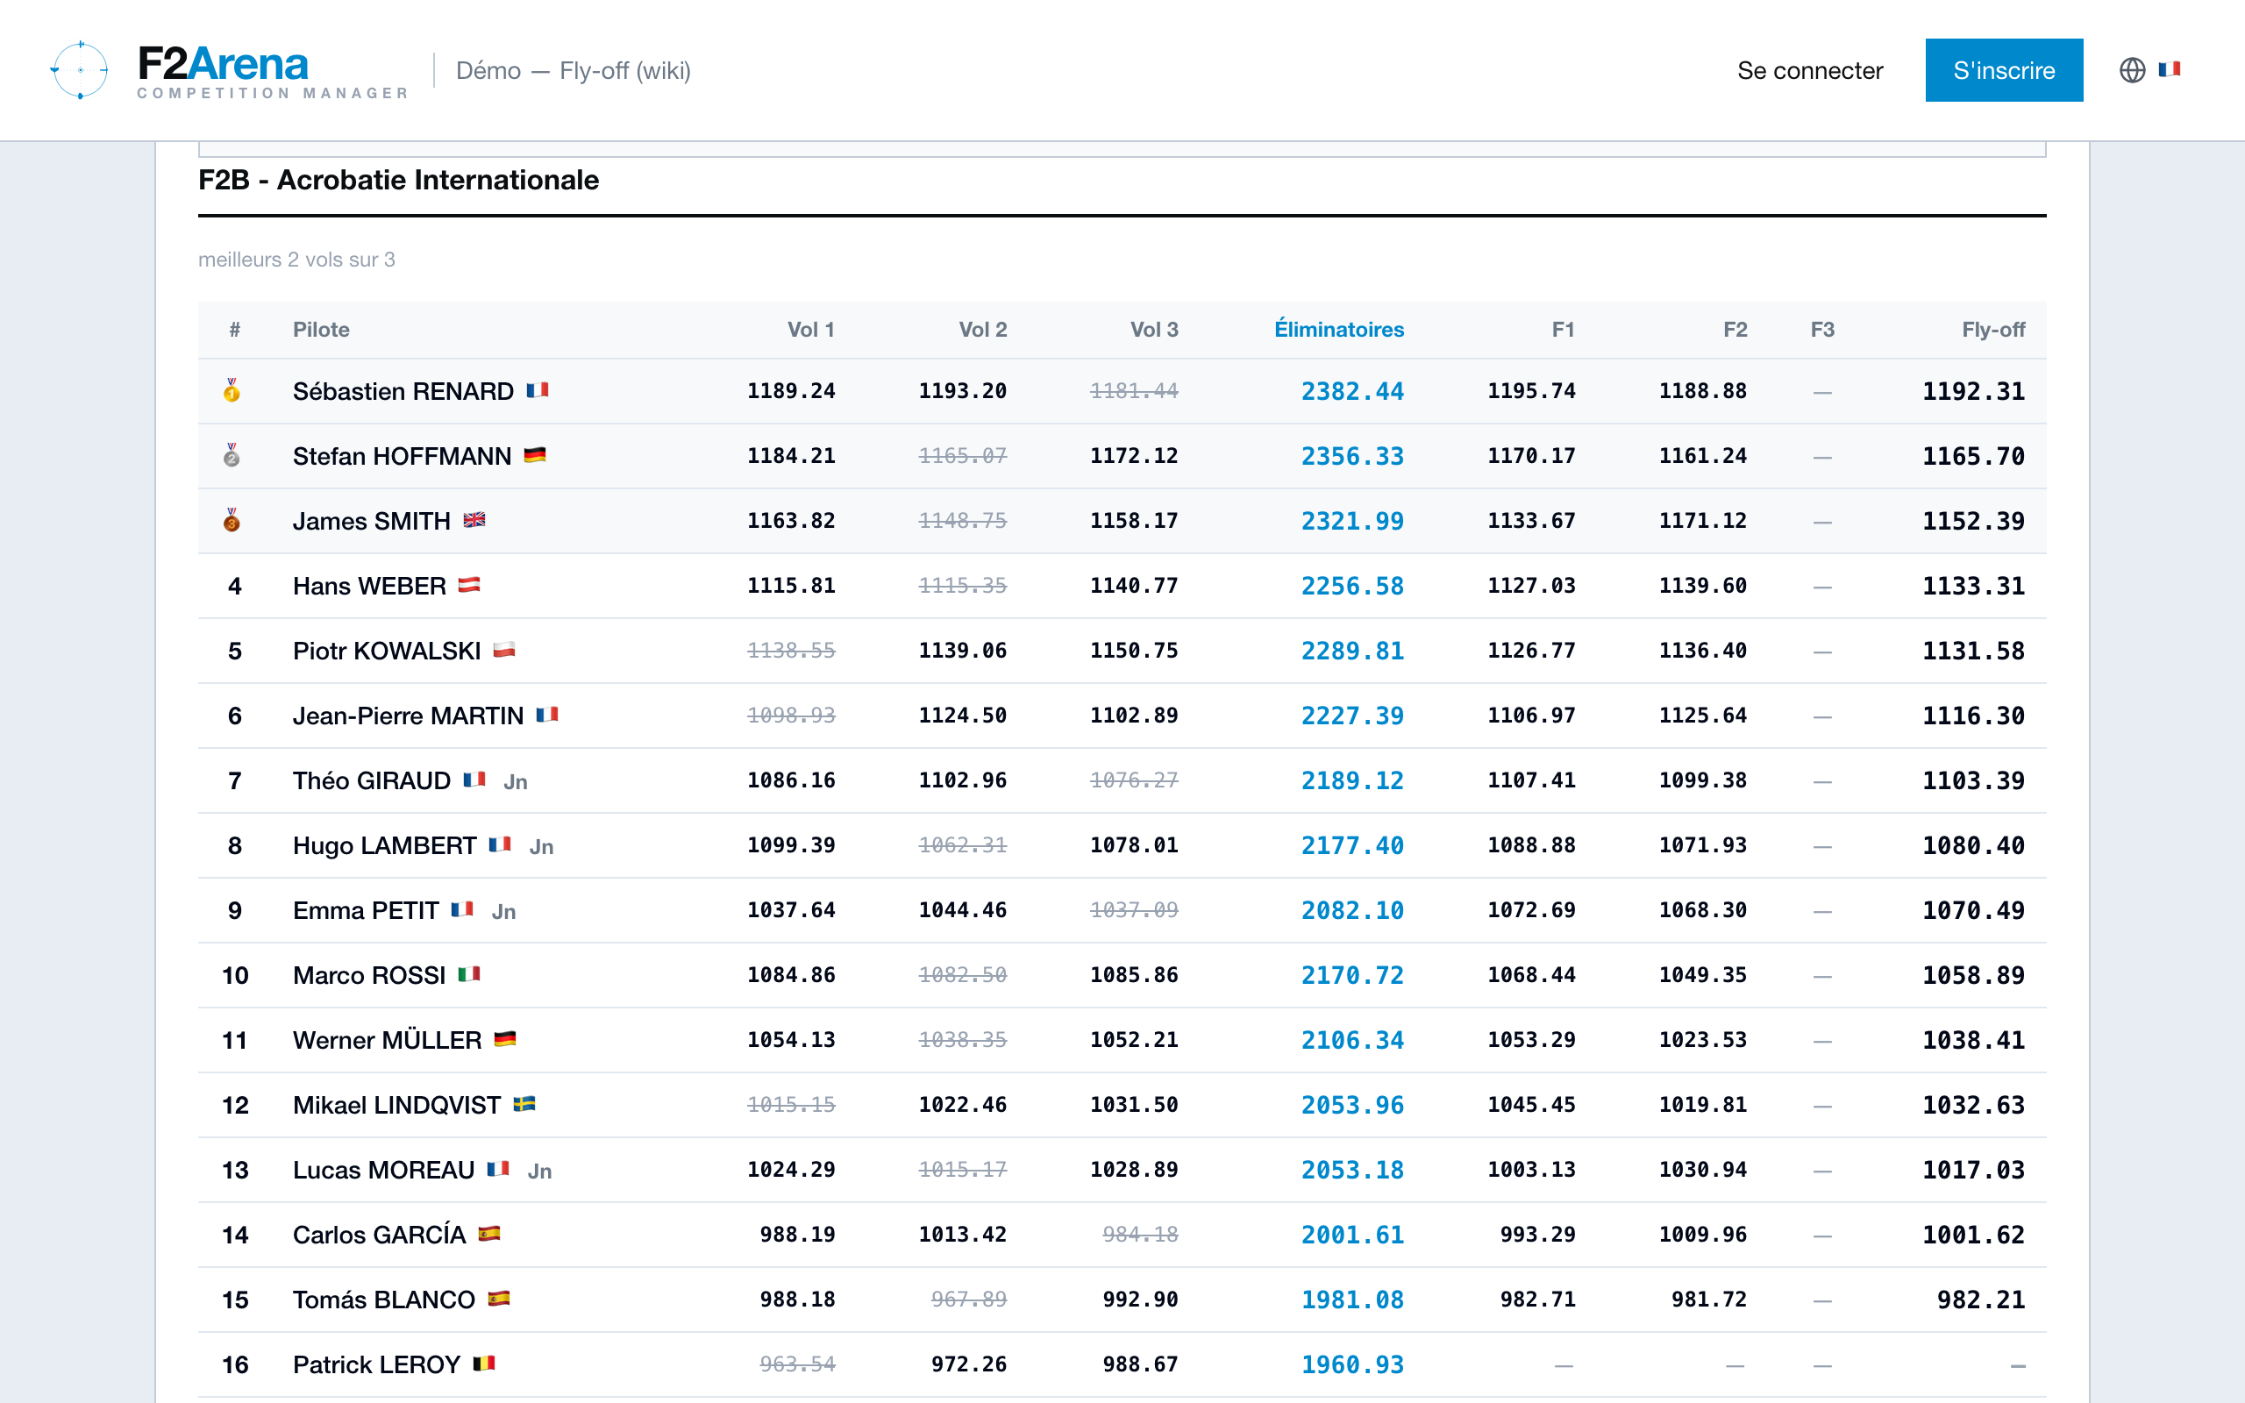Click the struck-through score 1181.44
The height and width of the screenshot is (1403, 2245).
(x=1134, y=391)
